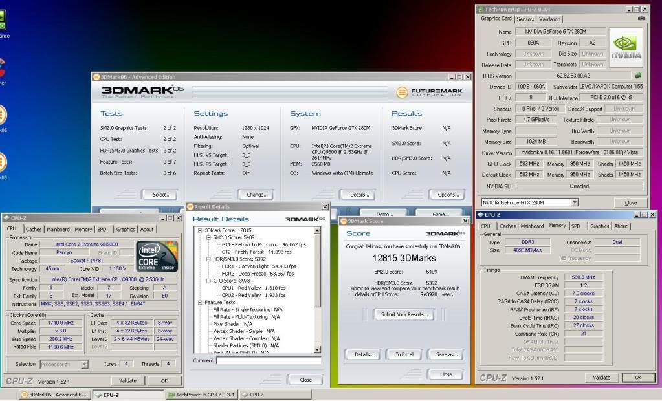Switch to 3DMark06 from the taskbar
The height and width of the screenshot is (401, 662).
point(54,395)
